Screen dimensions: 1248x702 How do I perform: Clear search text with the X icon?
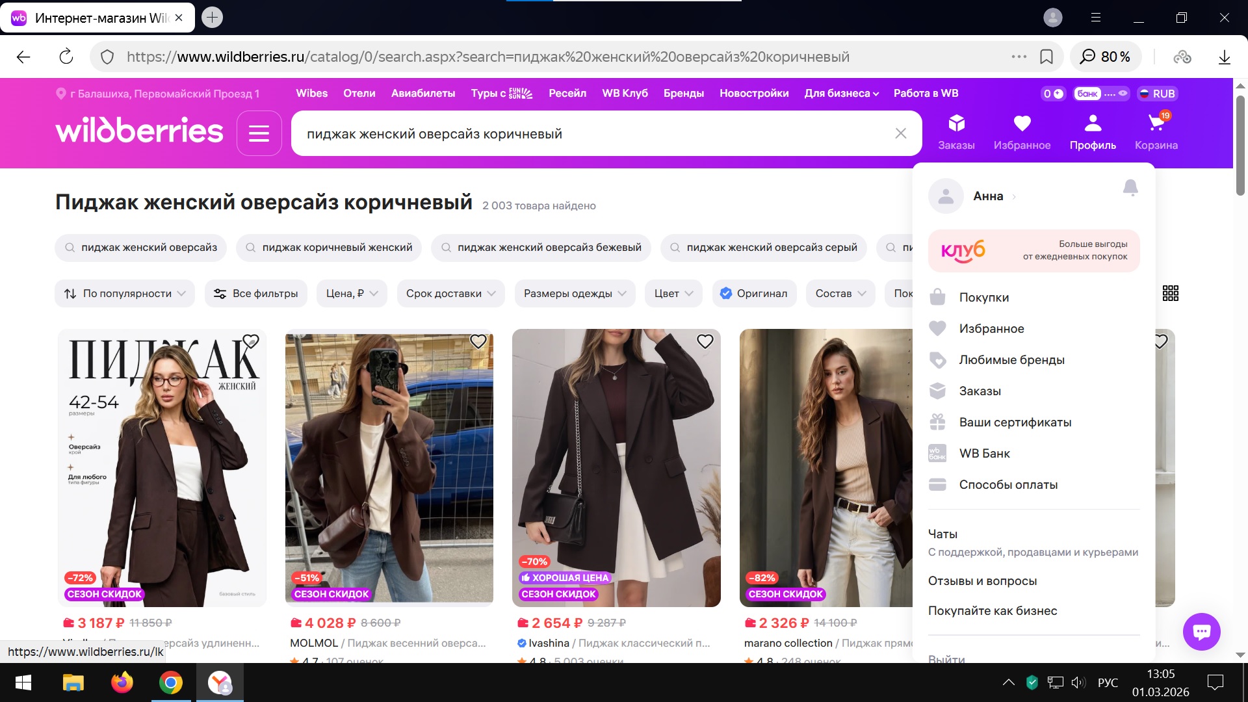tap(900, 133)
